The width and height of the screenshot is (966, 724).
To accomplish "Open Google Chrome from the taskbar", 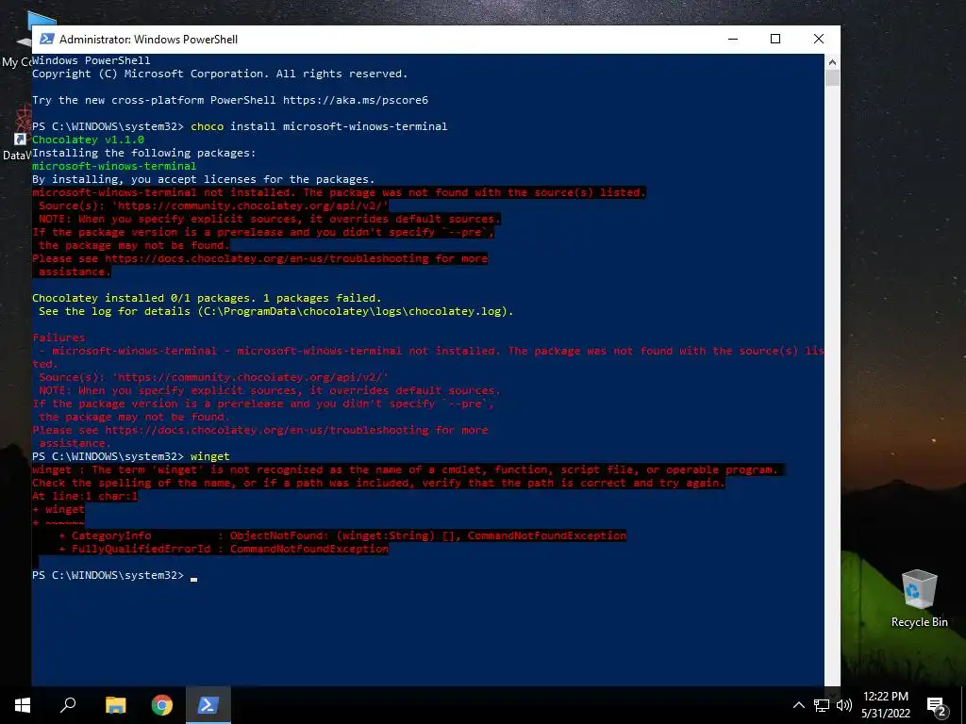I will [x=162, y=705].
